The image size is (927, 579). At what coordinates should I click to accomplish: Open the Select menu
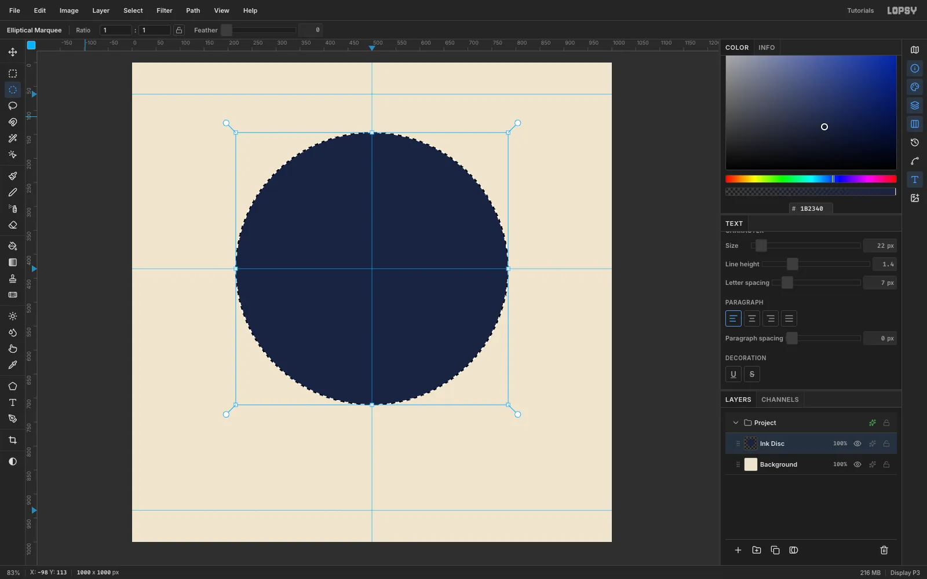click(x=133, y=10)
